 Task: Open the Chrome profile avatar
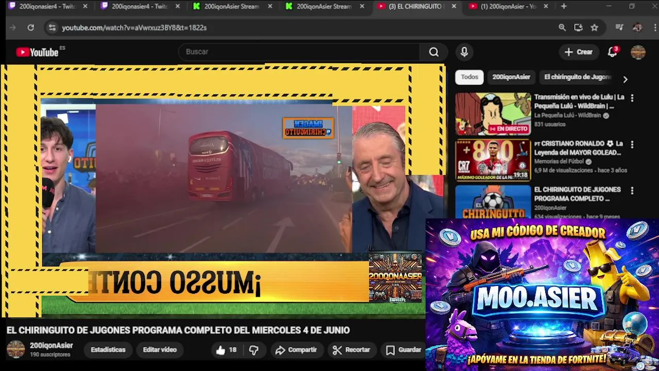point(637,27)
